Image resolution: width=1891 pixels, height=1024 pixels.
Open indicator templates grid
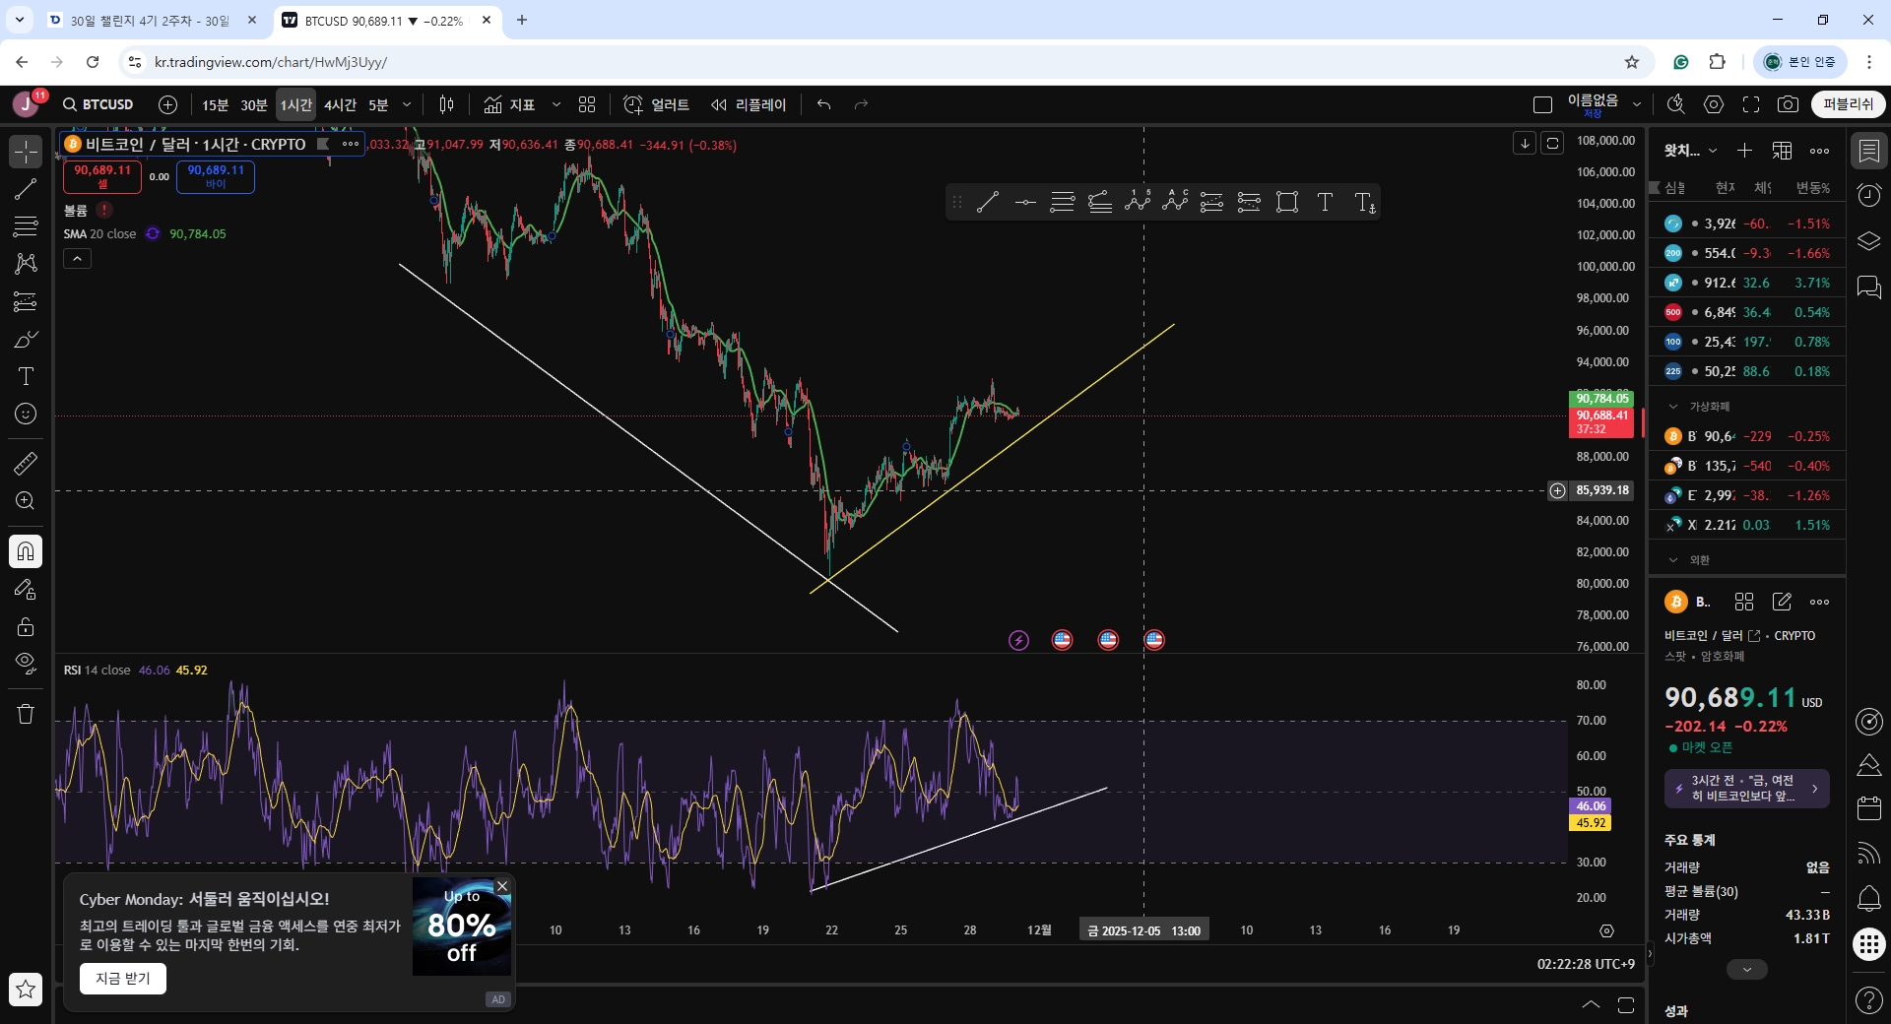[x=587, y=104]
